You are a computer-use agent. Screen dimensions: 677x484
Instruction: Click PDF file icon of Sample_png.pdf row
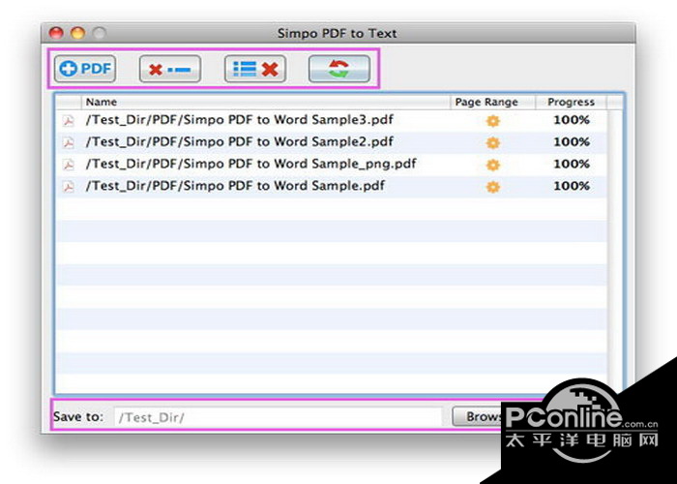point(69,165)
